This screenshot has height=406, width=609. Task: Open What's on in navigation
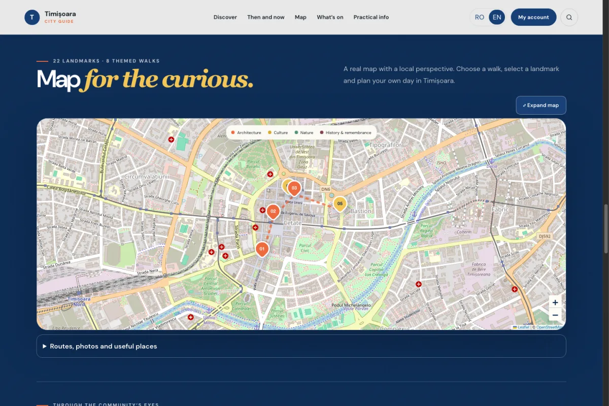point(330,17)
